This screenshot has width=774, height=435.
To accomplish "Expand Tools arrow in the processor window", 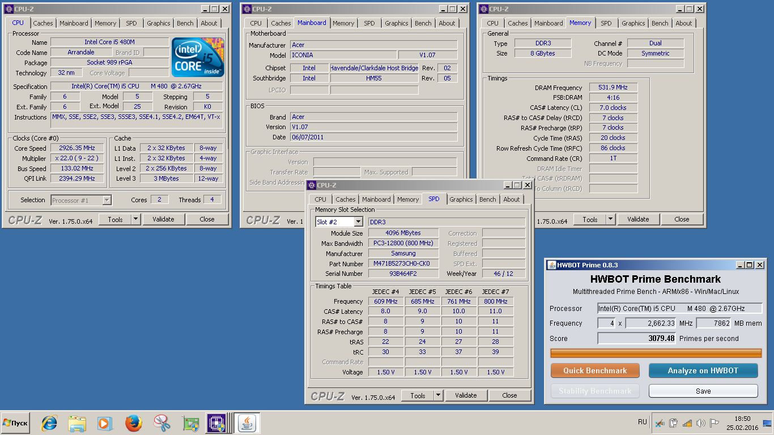I will pyautogui.click(x=136, y=219).
